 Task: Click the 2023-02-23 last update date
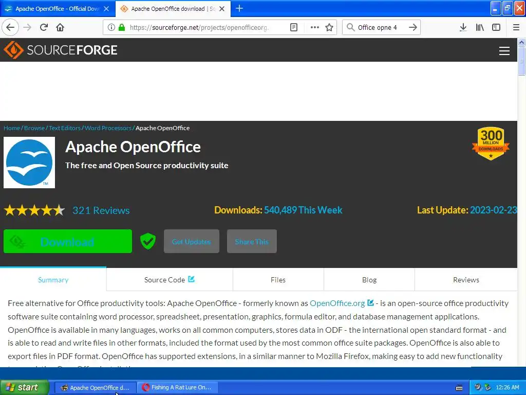[x=494, y=210]
